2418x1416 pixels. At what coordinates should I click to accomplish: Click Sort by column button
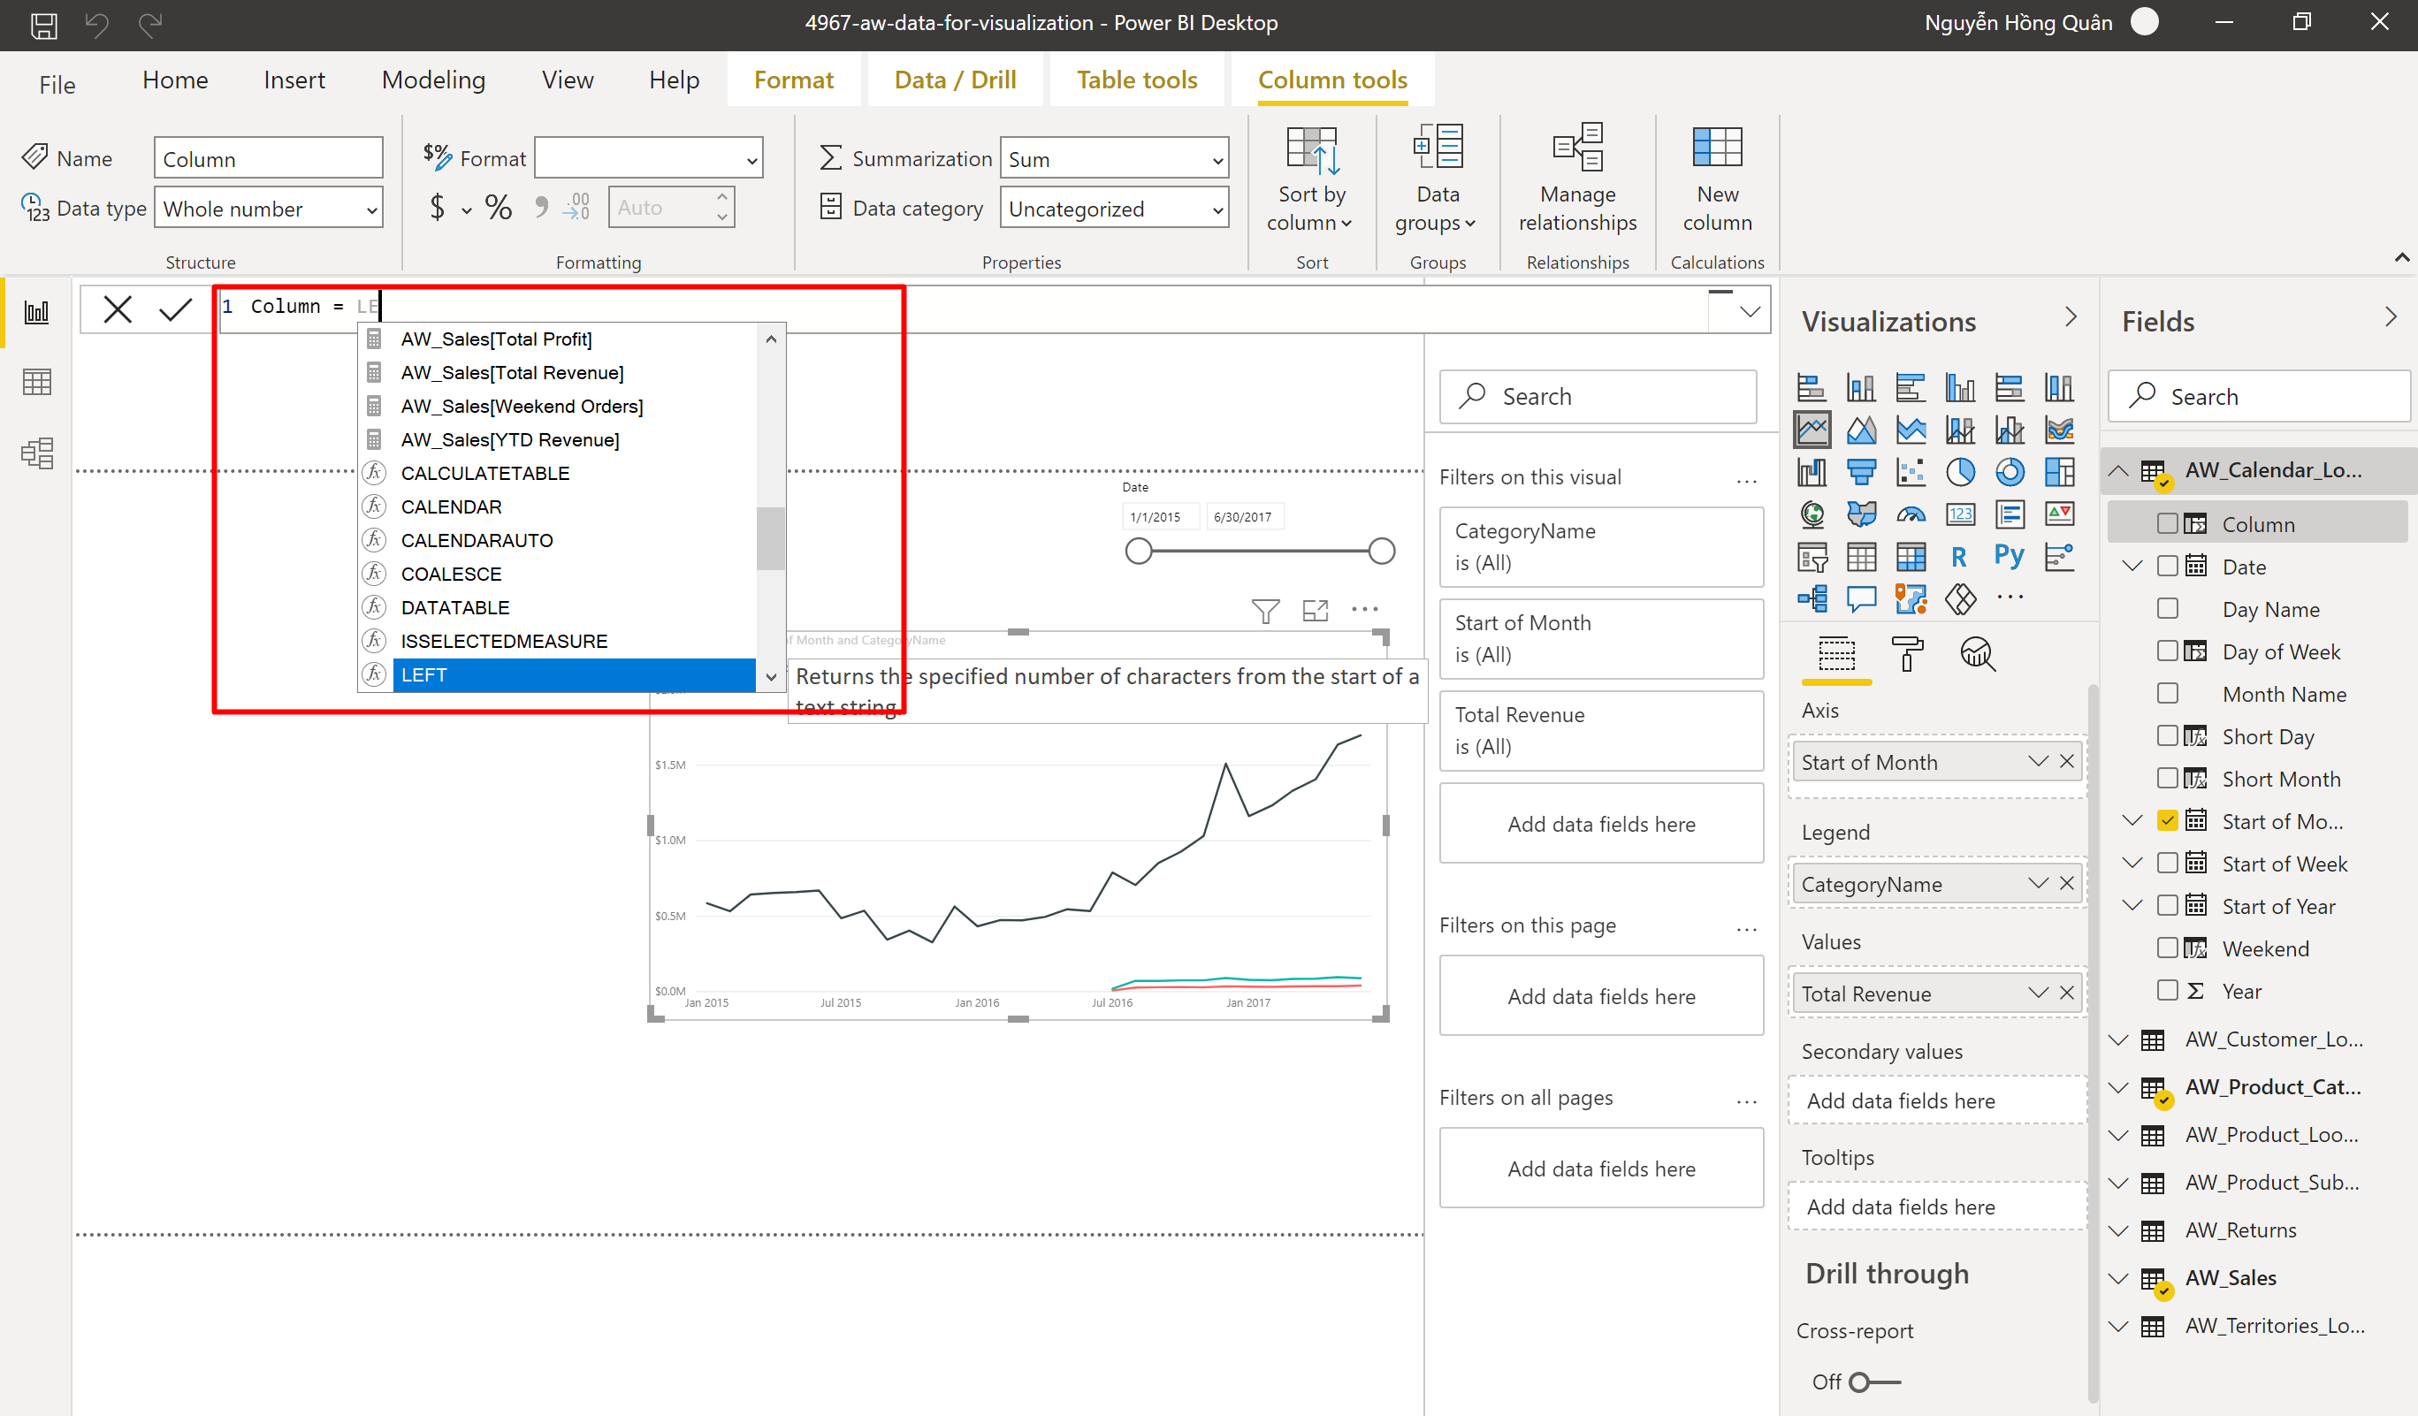(x=1312, y=179)
